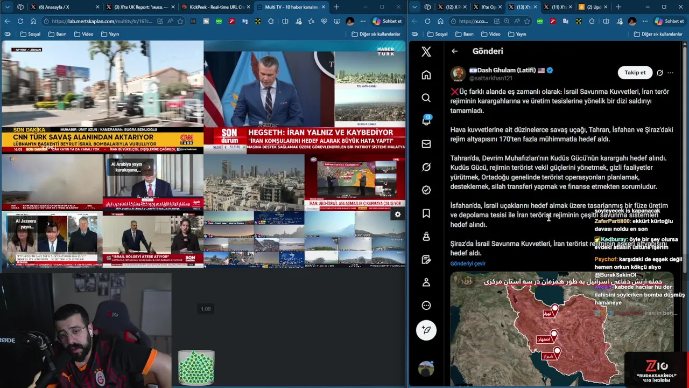The height and width of the screenshot is (388, 689).
Task: Open Diğer sık kullanılanlar in right browser
Action: (x=658, y=34)
